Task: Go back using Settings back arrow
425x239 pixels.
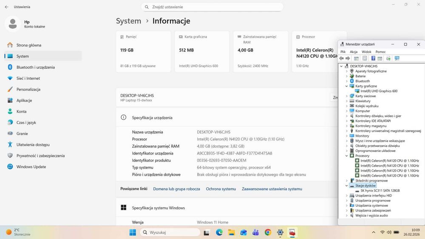Action: (x=6, y=7)
